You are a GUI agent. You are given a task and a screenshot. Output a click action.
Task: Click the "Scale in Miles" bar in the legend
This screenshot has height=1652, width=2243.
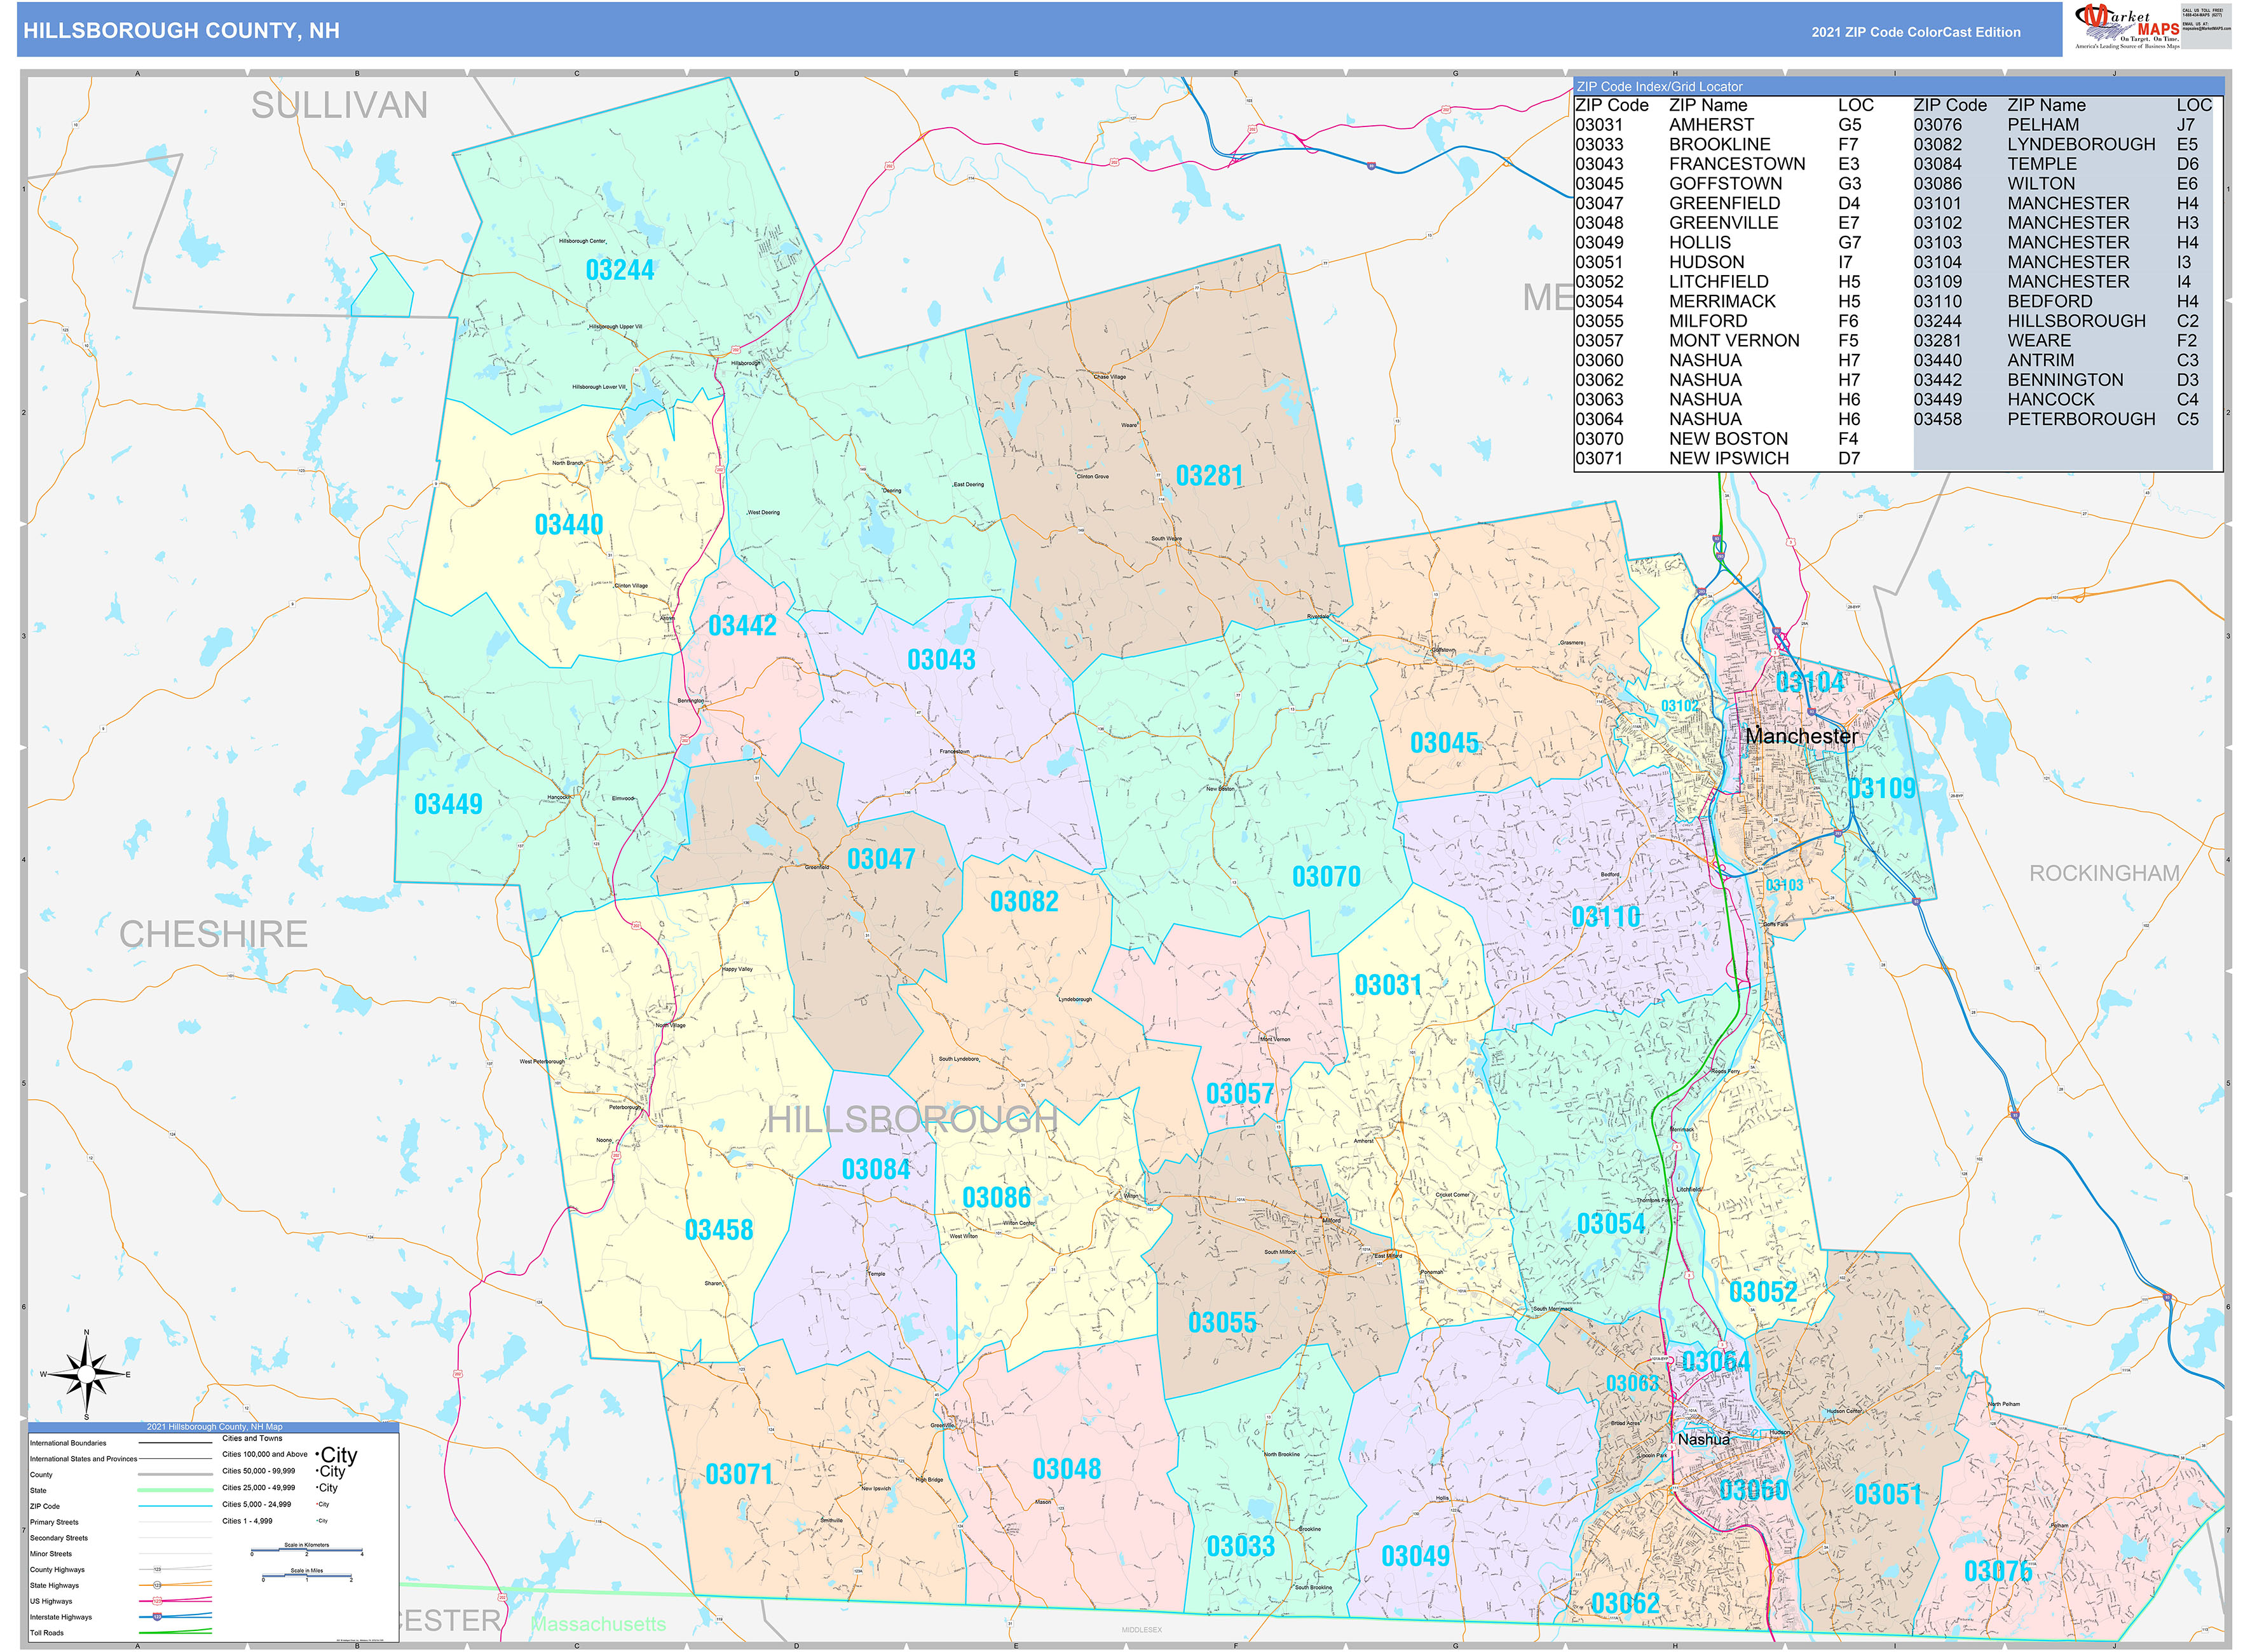point(307,1577)
